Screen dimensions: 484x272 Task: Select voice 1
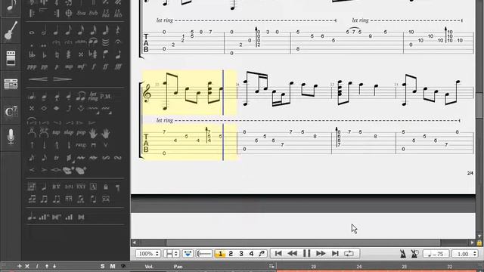(220, 254)
